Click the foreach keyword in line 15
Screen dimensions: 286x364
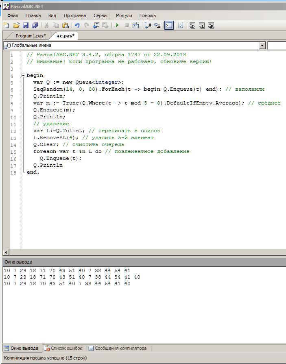click(45, 151)
